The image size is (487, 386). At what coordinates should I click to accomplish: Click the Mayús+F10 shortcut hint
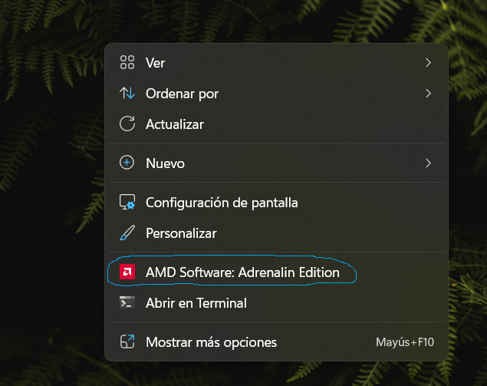tap(405, 342)
